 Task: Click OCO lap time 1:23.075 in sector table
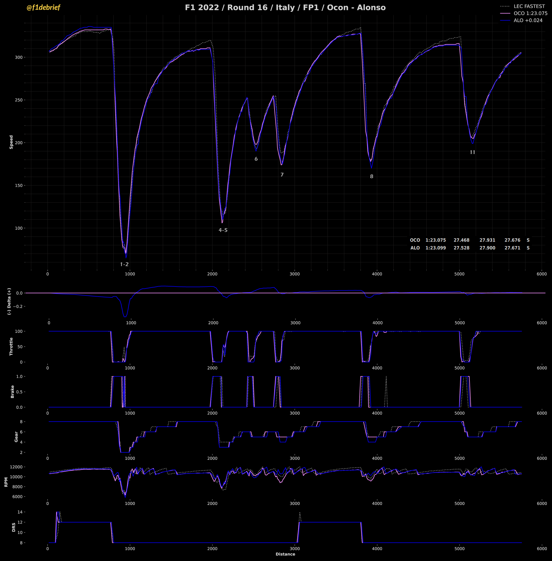436,240
